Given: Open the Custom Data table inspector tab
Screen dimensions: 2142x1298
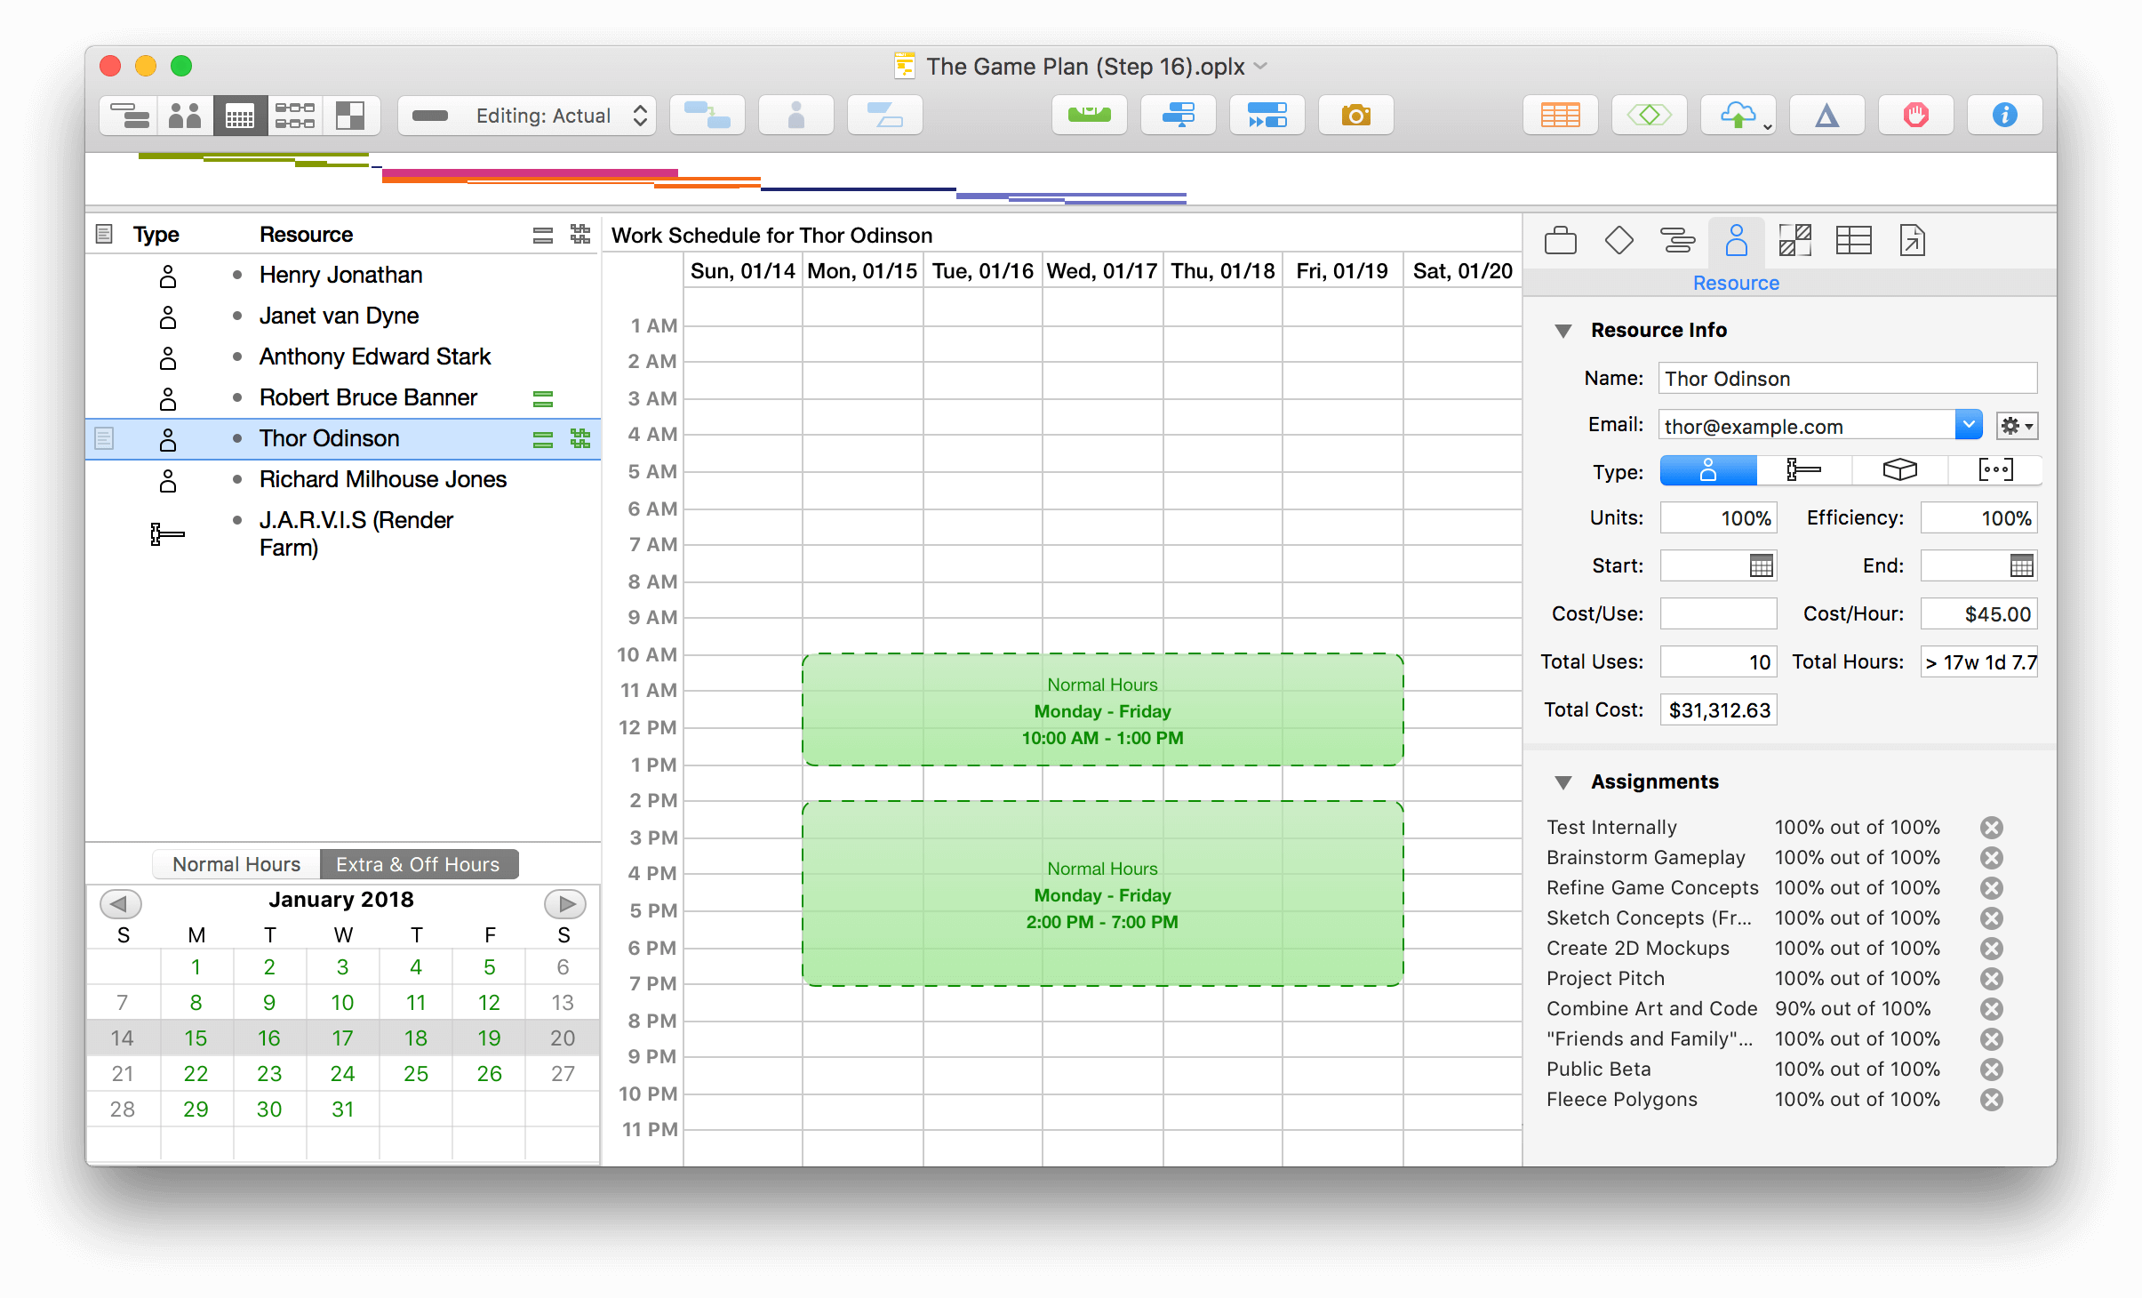Looking at the screenshot, I should coord(1854,241).
